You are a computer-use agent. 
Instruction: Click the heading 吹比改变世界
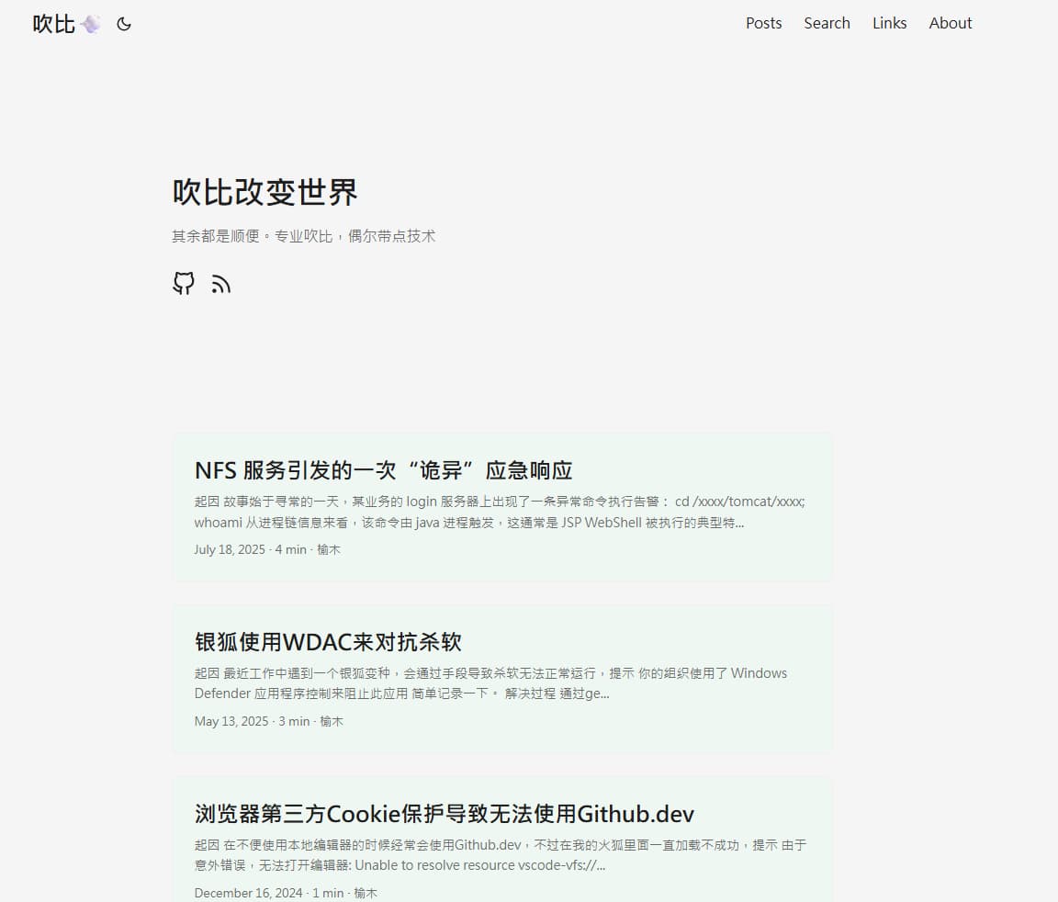pyautogui.click(x=264, y=193)
